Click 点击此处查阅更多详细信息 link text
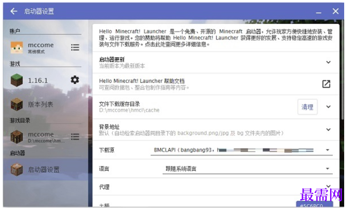351x209 pixels. (x=175, y=44)
